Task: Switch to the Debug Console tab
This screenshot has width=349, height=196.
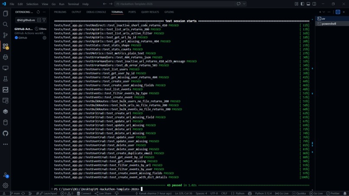Action: tap(96, 12)
